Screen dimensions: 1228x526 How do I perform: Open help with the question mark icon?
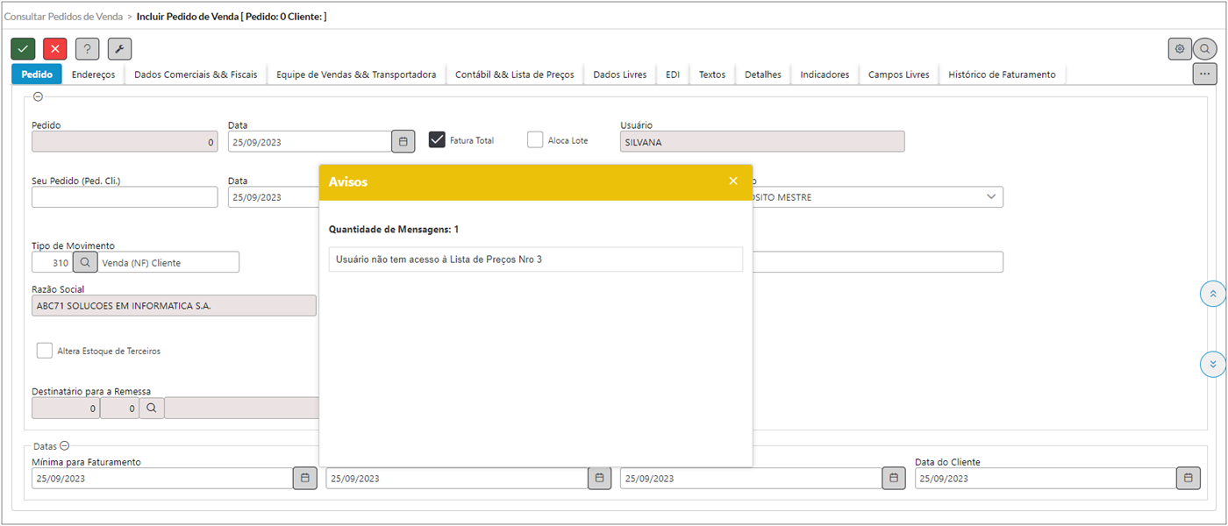(x=87, y=49)
